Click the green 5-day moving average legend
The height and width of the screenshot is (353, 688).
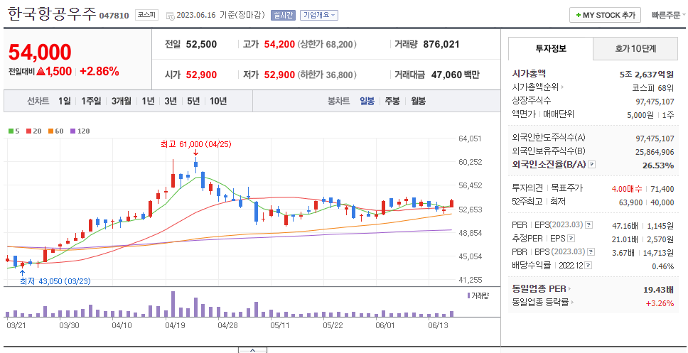point(14,131)
